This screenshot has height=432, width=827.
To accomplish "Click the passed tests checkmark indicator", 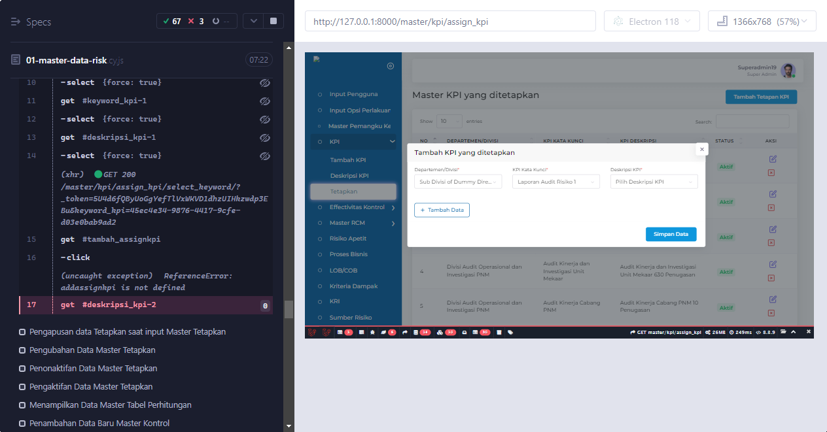I will click(x=166, y=21).
